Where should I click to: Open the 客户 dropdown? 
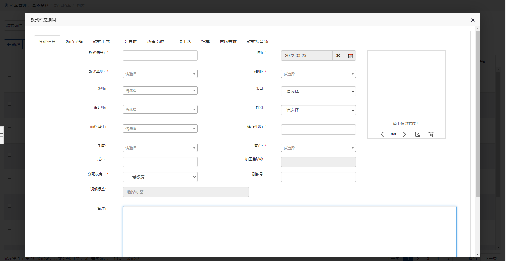318,148
